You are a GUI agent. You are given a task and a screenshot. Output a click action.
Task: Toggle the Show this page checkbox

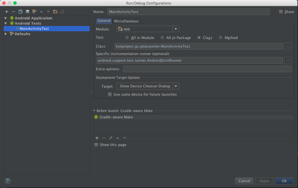click(96, 145)
